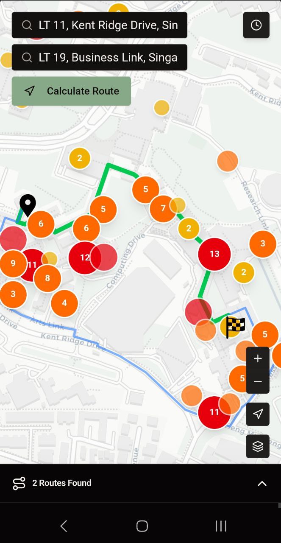Tap the Android home button
Viewport: 281px width, 543px height.
(142, 526)
